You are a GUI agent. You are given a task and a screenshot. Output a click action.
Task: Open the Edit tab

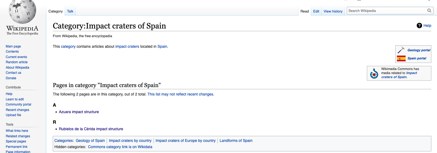click(316, 11)
